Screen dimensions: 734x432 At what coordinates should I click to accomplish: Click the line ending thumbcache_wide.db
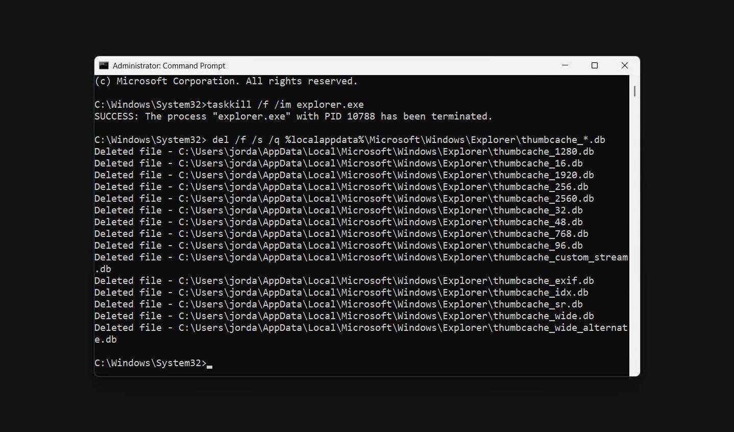[x=344, y=316]
